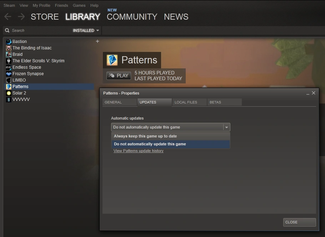This screenshot has height=237, width=325.
Task: Select the Bastion game icon
Action: 9,41
